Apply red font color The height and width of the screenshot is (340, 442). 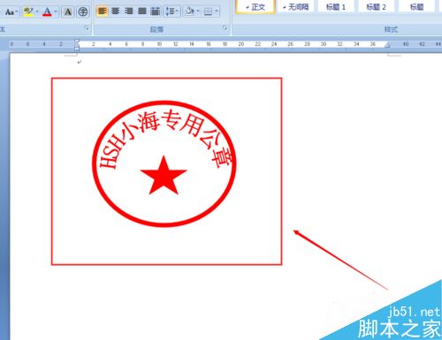[x=47, y=11]
